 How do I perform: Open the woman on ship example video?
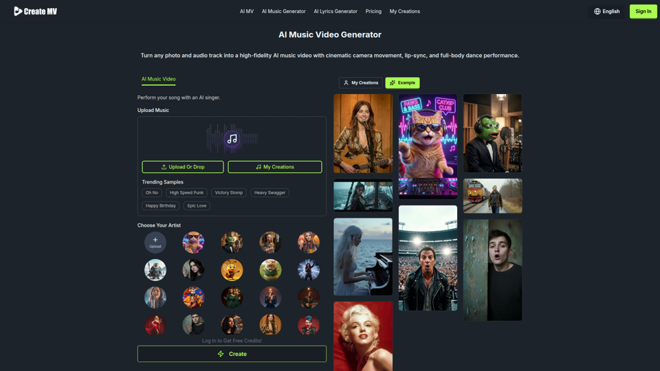coord(363,195)
